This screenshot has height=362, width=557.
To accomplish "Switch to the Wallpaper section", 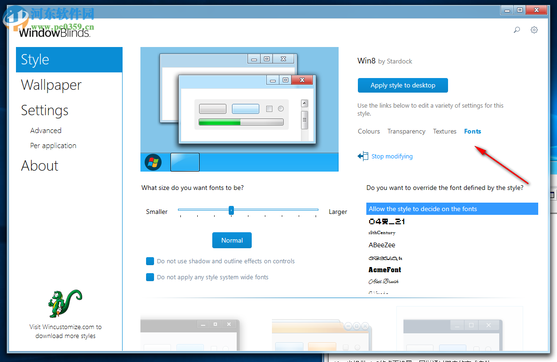I will tap(51, 85).
